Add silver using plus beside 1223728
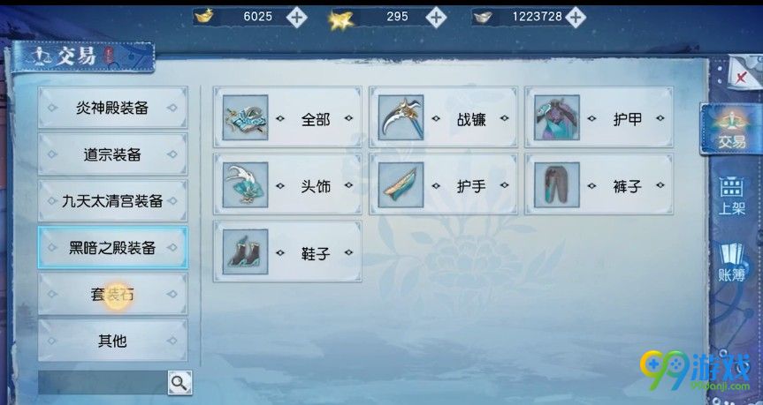This screenshot has height=405, width=763. pos(576,18)
